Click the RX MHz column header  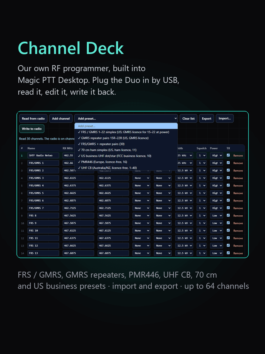68,148
